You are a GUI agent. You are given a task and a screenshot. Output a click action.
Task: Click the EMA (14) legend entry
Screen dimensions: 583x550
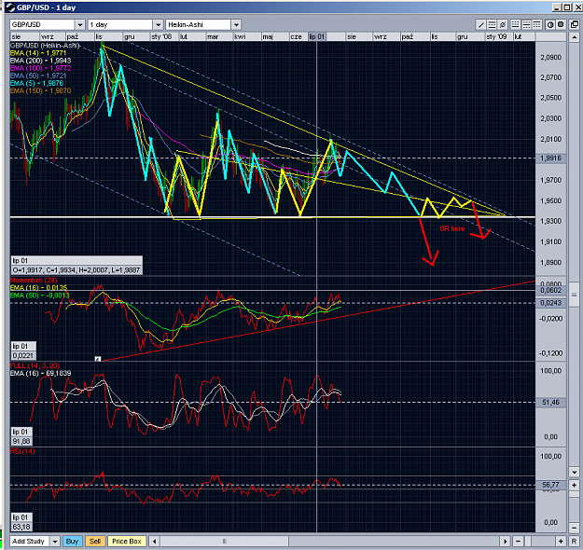click(38, 53)
